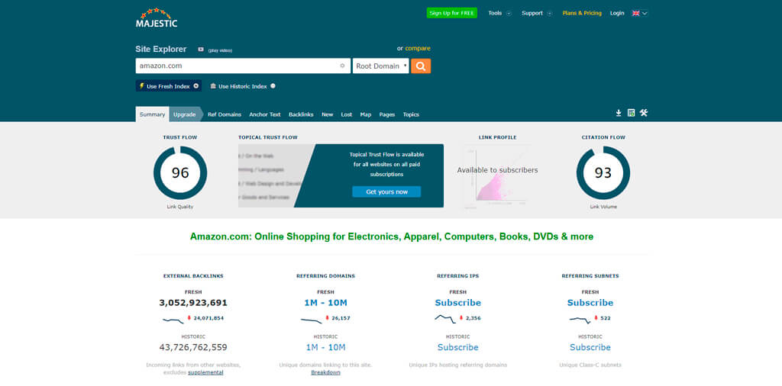Click the Citation Flow 93 gauge
The width and height of the screenshot is (782, 386).
click(603, 173)
